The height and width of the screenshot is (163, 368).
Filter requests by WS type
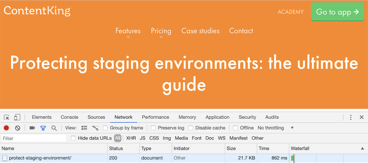click(221, 138)
